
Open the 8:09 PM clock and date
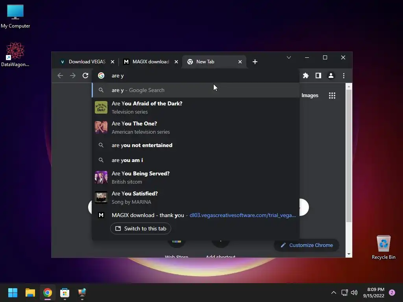374,293
